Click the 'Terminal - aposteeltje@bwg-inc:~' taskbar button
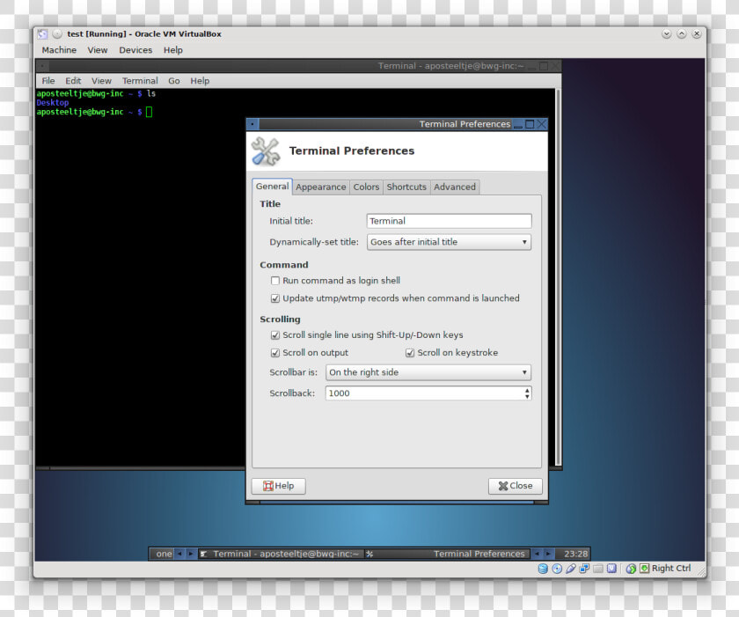This screenshot has width=739, height=617. click(280, 554)
